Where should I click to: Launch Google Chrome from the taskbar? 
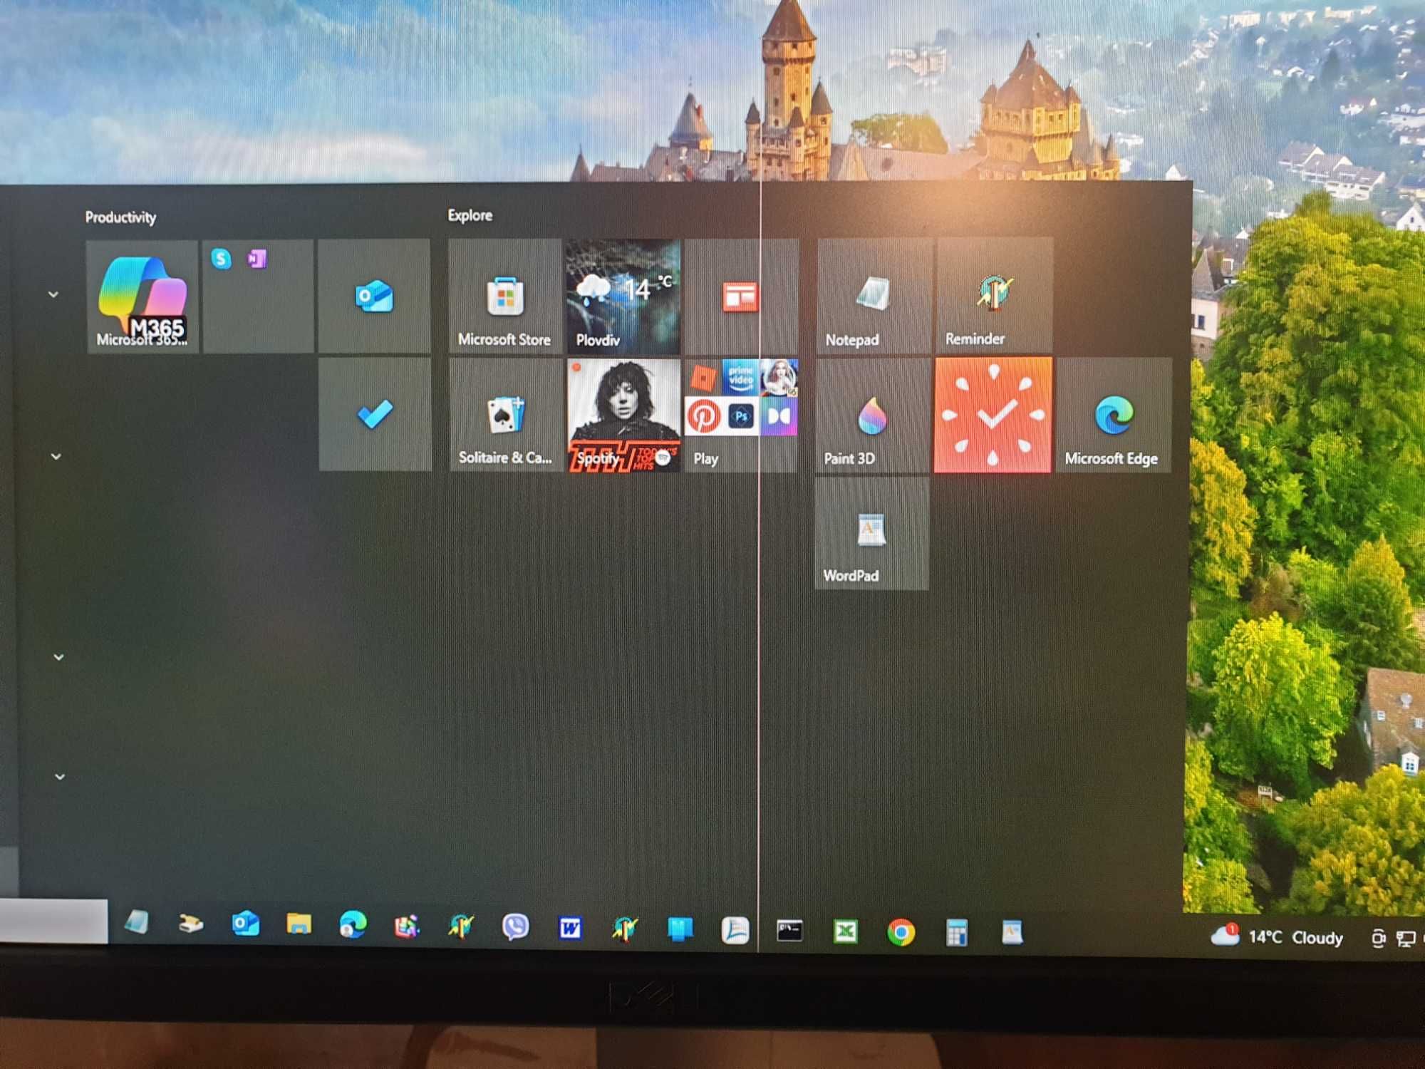(x=901, y=932)
